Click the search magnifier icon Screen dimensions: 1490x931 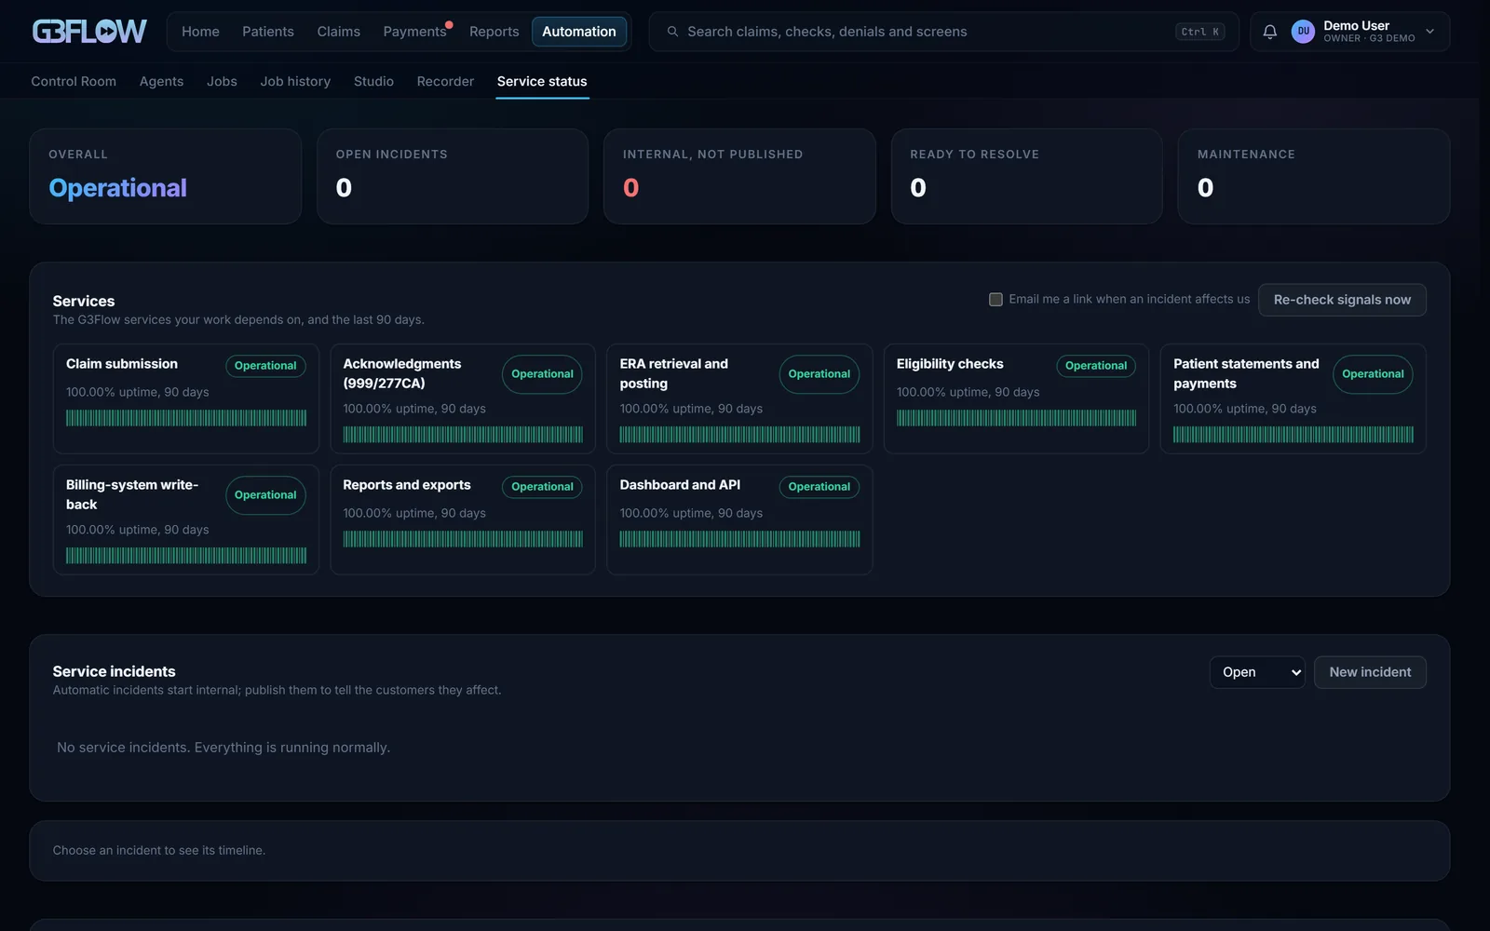672,32
